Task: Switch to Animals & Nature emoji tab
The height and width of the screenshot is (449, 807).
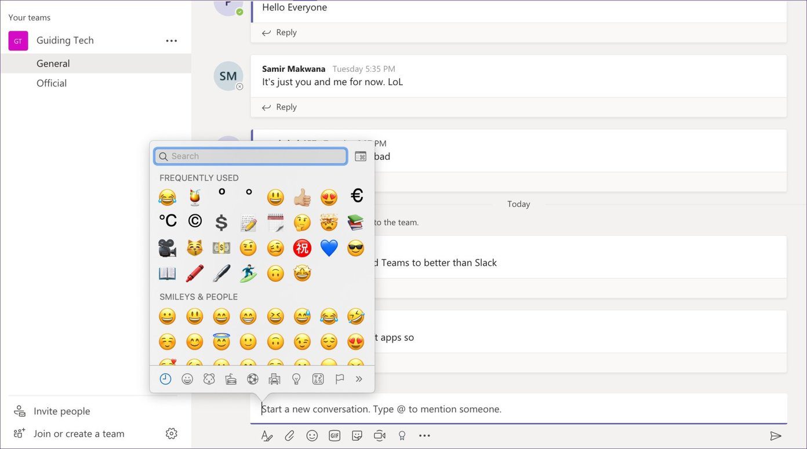Action: click(x=209, y=379)
